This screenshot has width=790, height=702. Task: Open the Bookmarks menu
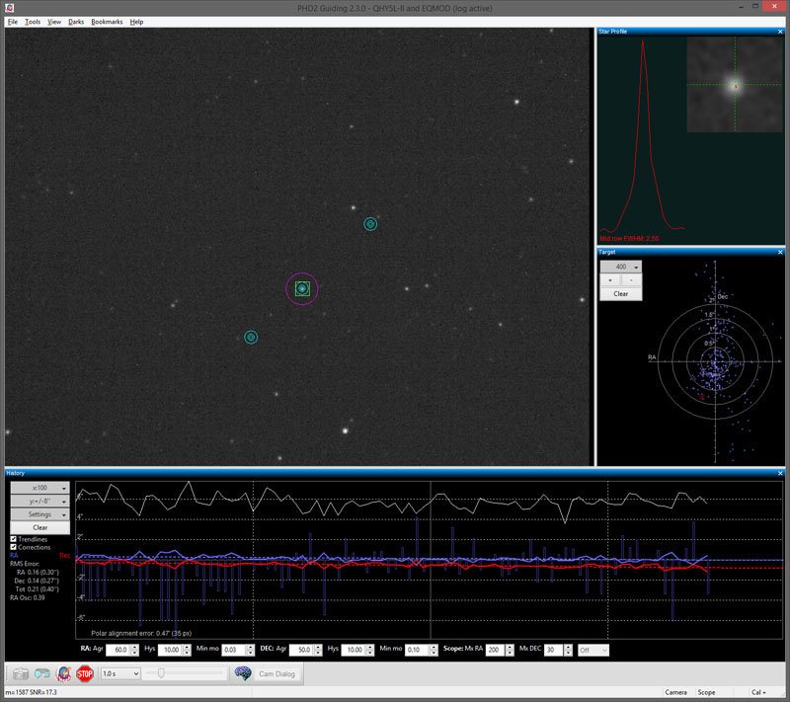[107, 21]
